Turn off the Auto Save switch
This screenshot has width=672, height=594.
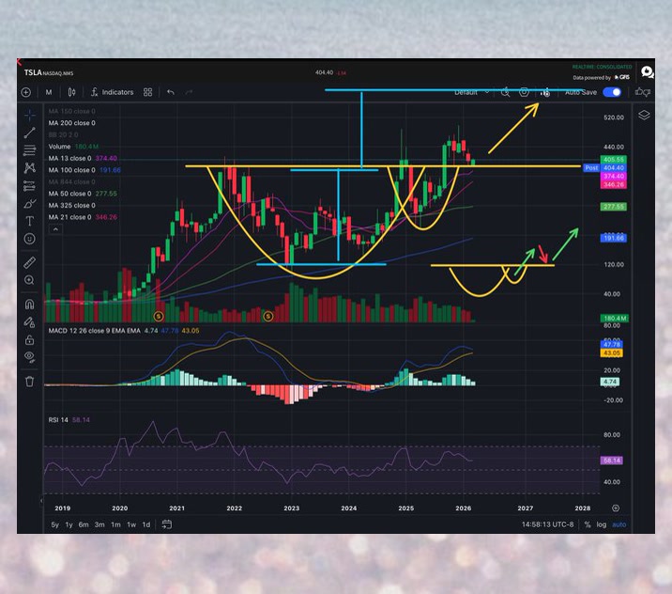[x=612, y=92]
